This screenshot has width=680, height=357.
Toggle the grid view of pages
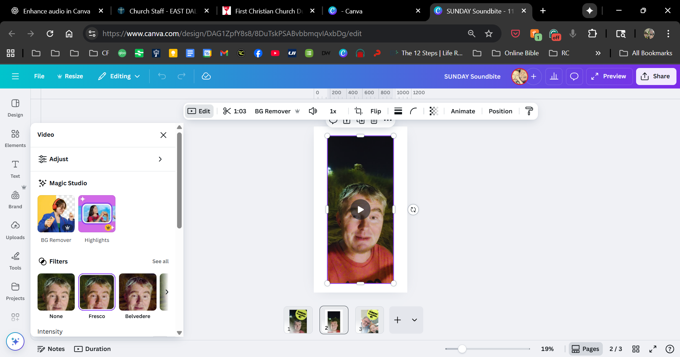(636, 349)
